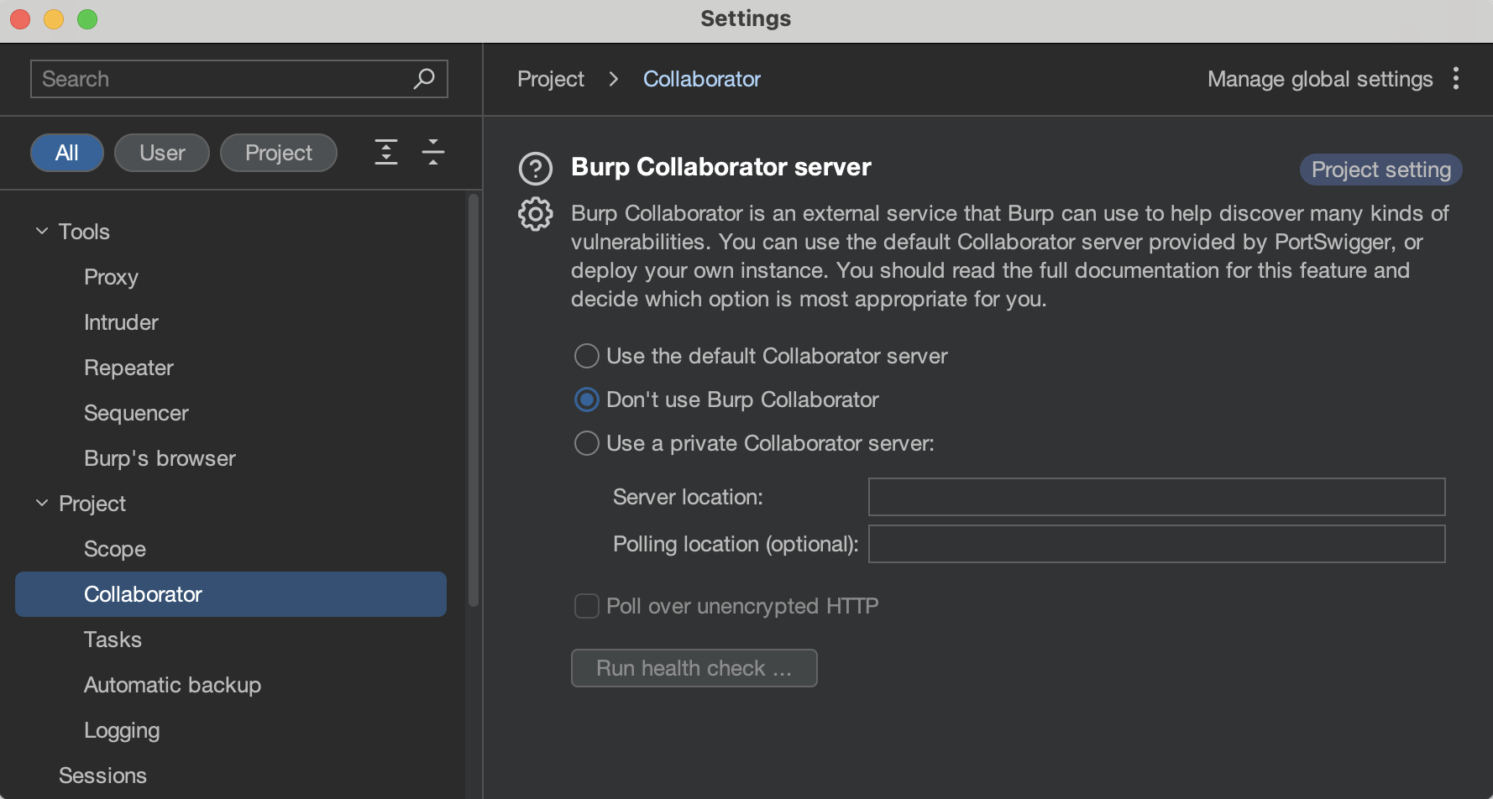Viewport: 1493px width, 799px height.
Task: Open the Intruder settings page
Action: pos(121,322)
